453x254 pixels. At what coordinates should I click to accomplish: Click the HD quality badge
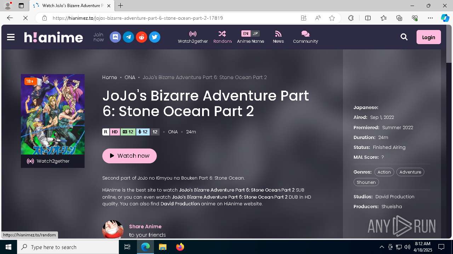click(x=115, y=132)
